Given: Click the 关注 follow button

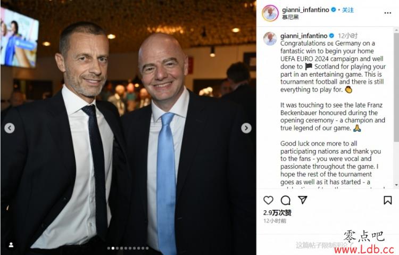Looking at the screenshot, I should (x=347, y=10).
